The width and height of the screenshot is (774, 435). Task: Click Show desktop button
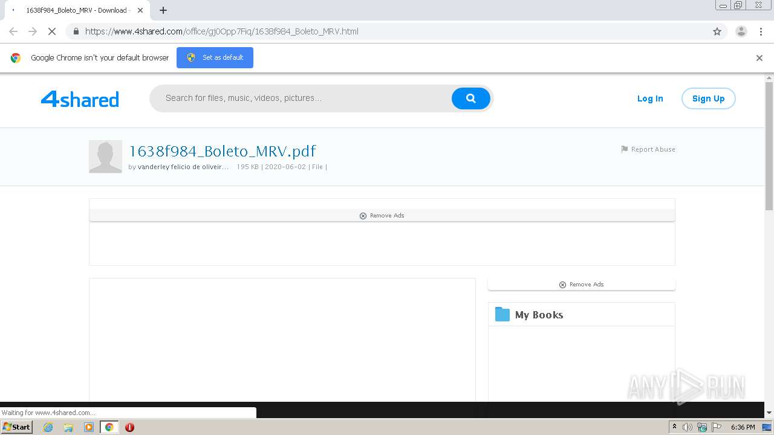click(767, 427)
